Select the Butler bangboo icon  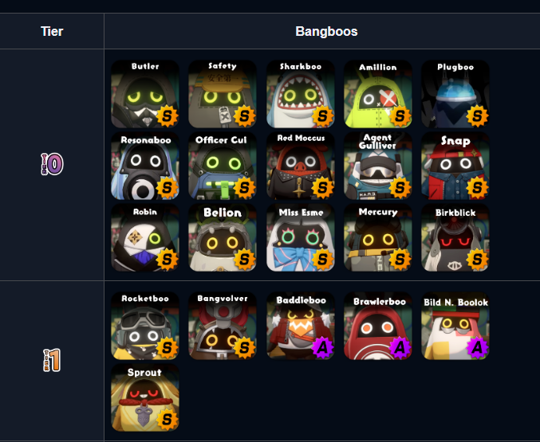click(x=145, y=94)
